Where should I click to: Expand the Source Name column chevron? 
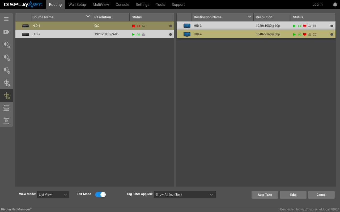coord(88,17)
